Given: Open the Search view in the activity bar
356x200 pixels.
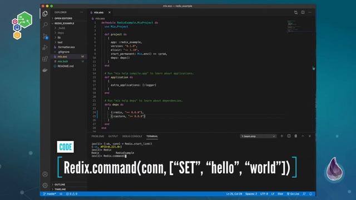Looking at the screenshot, I should point(45,24).
